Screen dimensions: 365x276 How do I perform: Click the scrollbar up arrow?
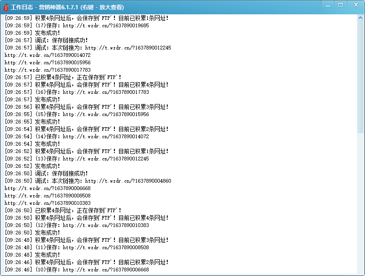pyautogui.click(x=360, y=18)
